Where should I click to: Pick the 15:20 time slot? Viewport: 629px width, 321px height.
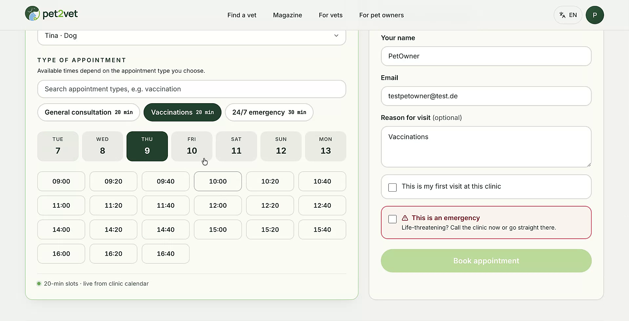click(x=270, y=230)
